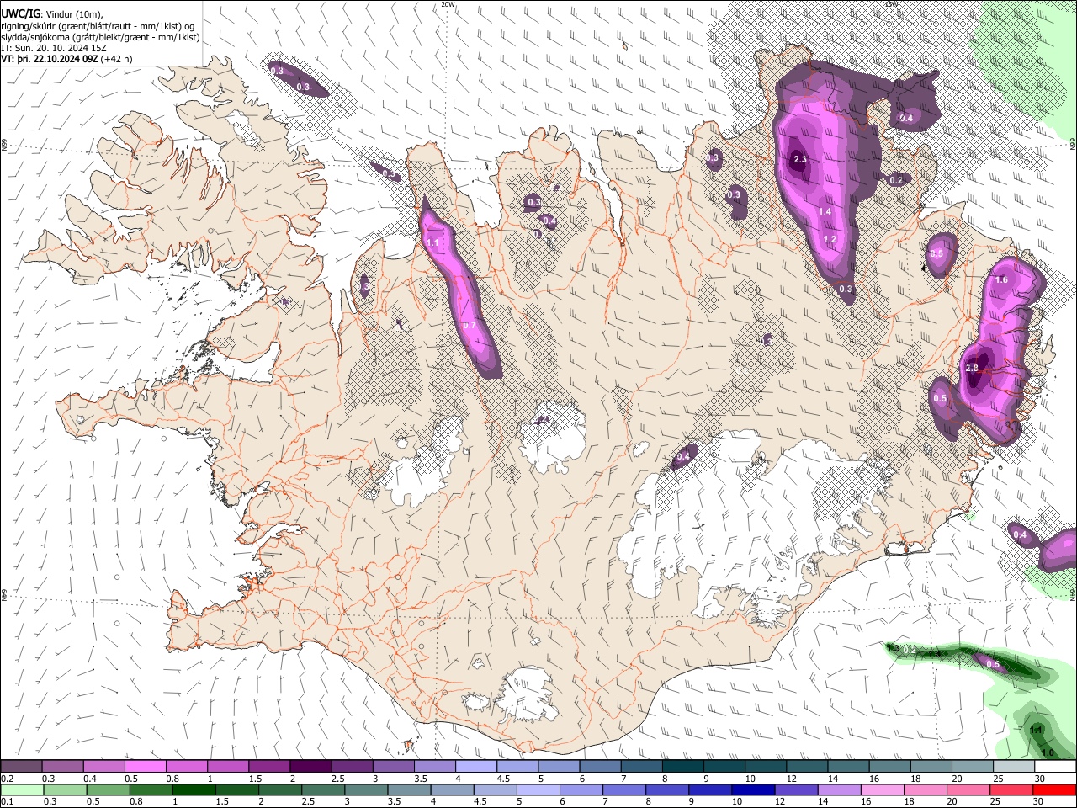Click the 'VT: þri. 22.10.2024 09Z' valid time

pyautogui.click(x=50, y=59)
